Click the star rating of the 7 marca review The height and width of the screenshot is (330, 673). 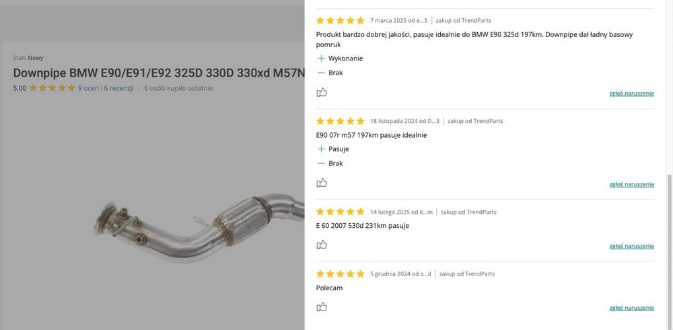point(341,20)
